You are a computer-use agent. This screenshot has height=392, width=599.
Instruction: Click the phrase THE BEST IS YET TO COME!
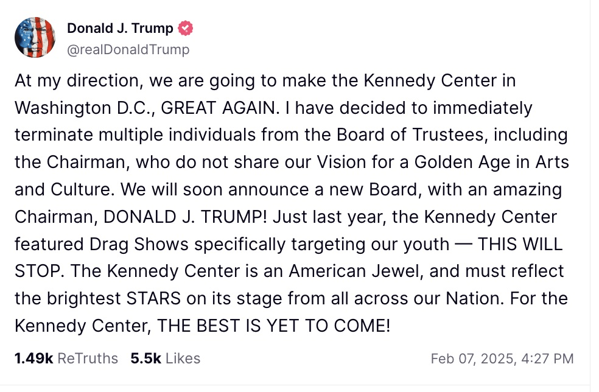[273, 326]
